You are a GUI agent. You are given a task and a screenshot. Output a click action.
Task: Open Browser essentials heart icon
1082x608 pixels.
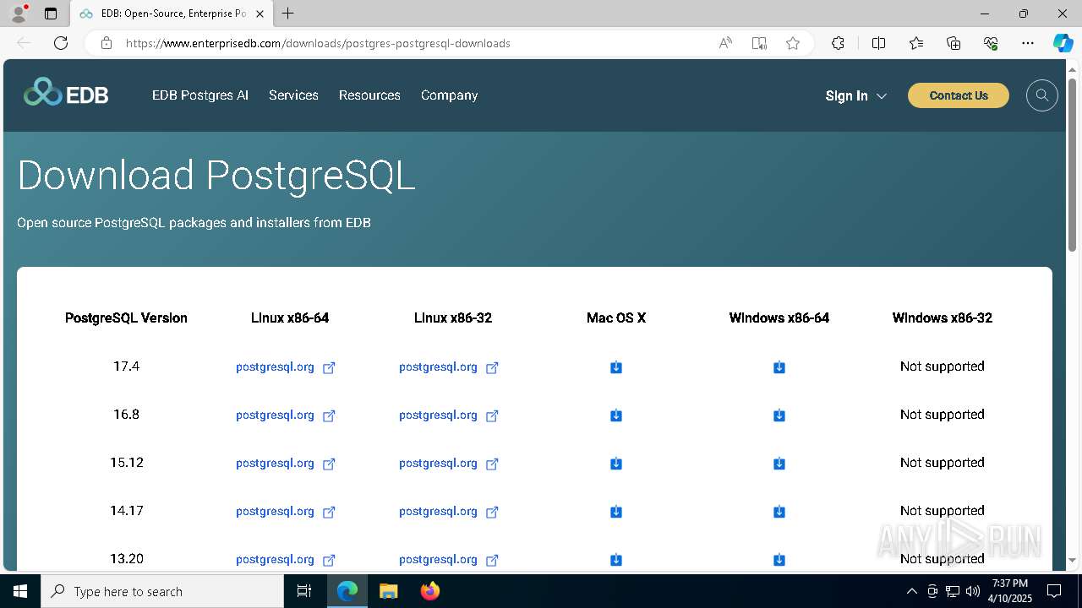point(991,43)
